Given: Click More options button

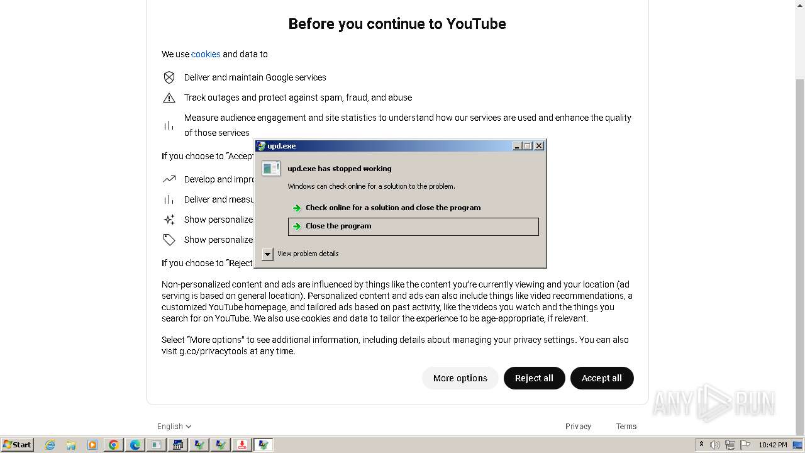Looking at the screenshot, I should tap(460, 378).
